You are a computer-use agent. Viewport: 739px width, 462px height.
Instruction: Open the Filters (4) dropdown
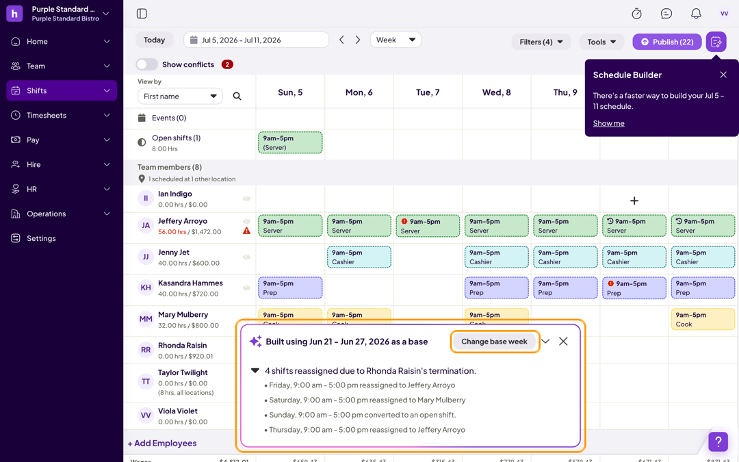(x=541, y=42)
